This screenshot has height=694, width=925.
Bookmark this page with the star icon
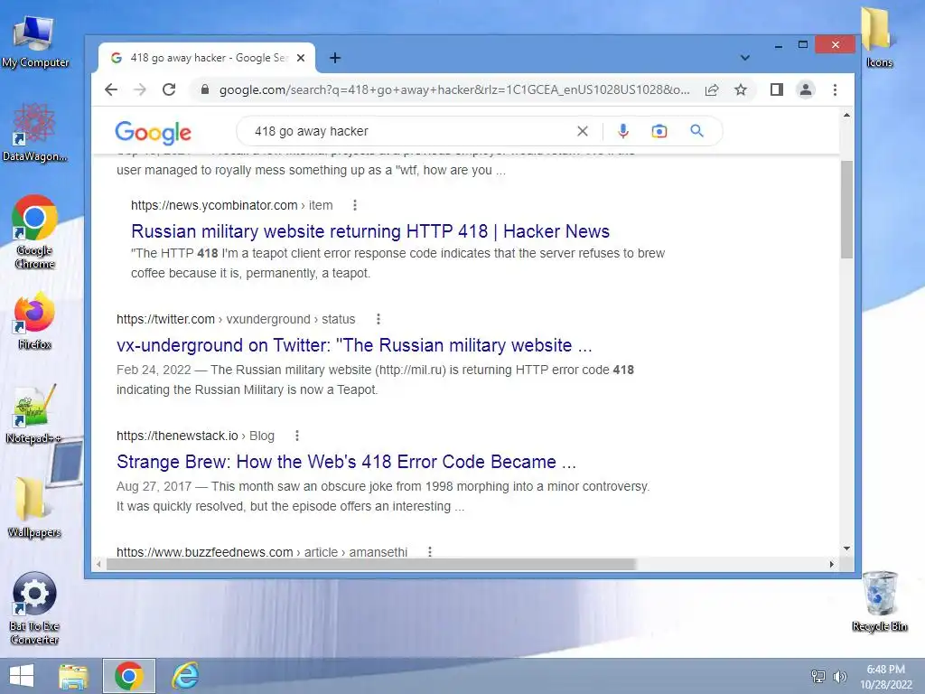click(x=741, y=89)
